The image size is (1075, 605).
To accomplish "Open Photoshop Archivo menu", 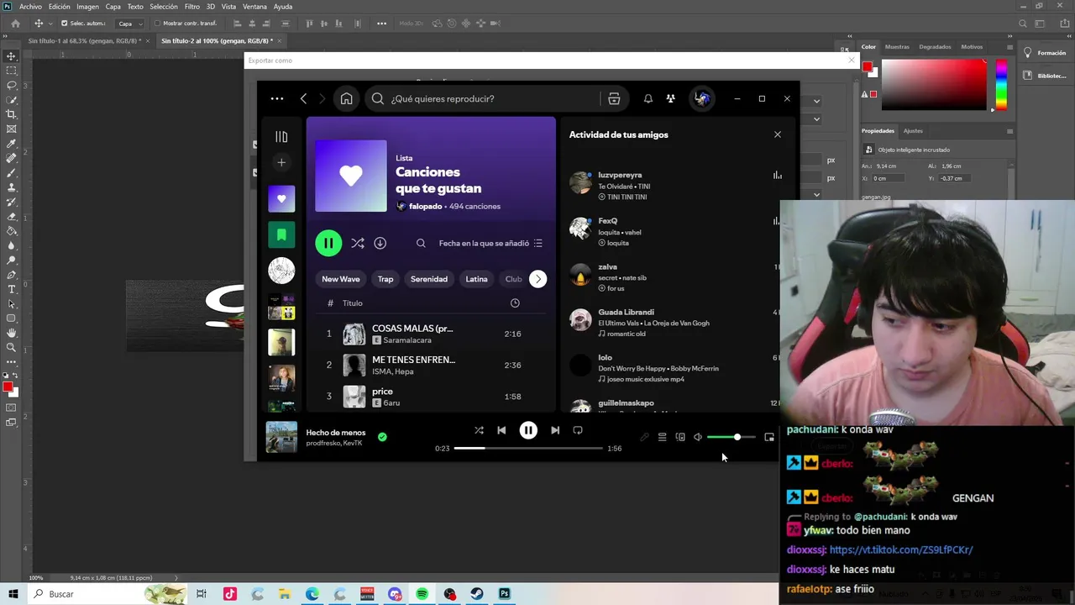I will tap(30, 7).
